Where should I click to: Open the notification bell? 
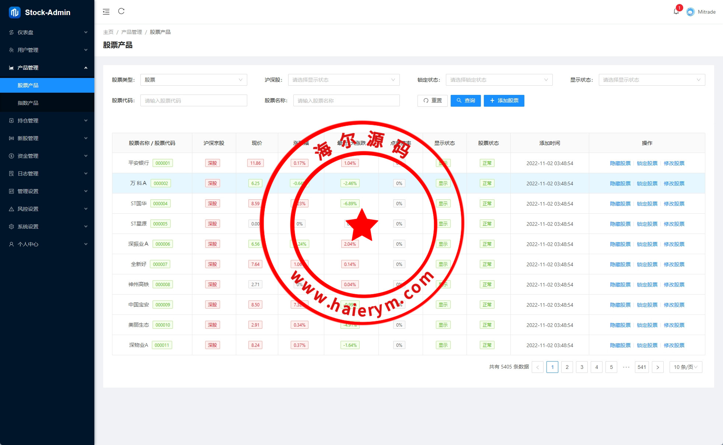(676, 12)
